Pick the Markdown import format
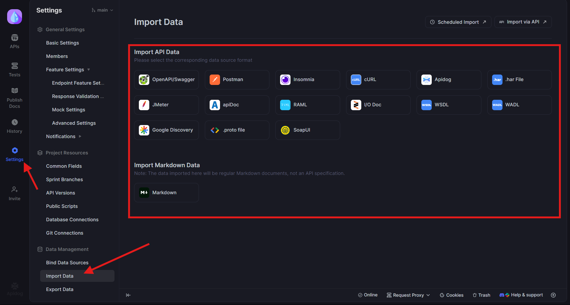 tap(166, 192)
